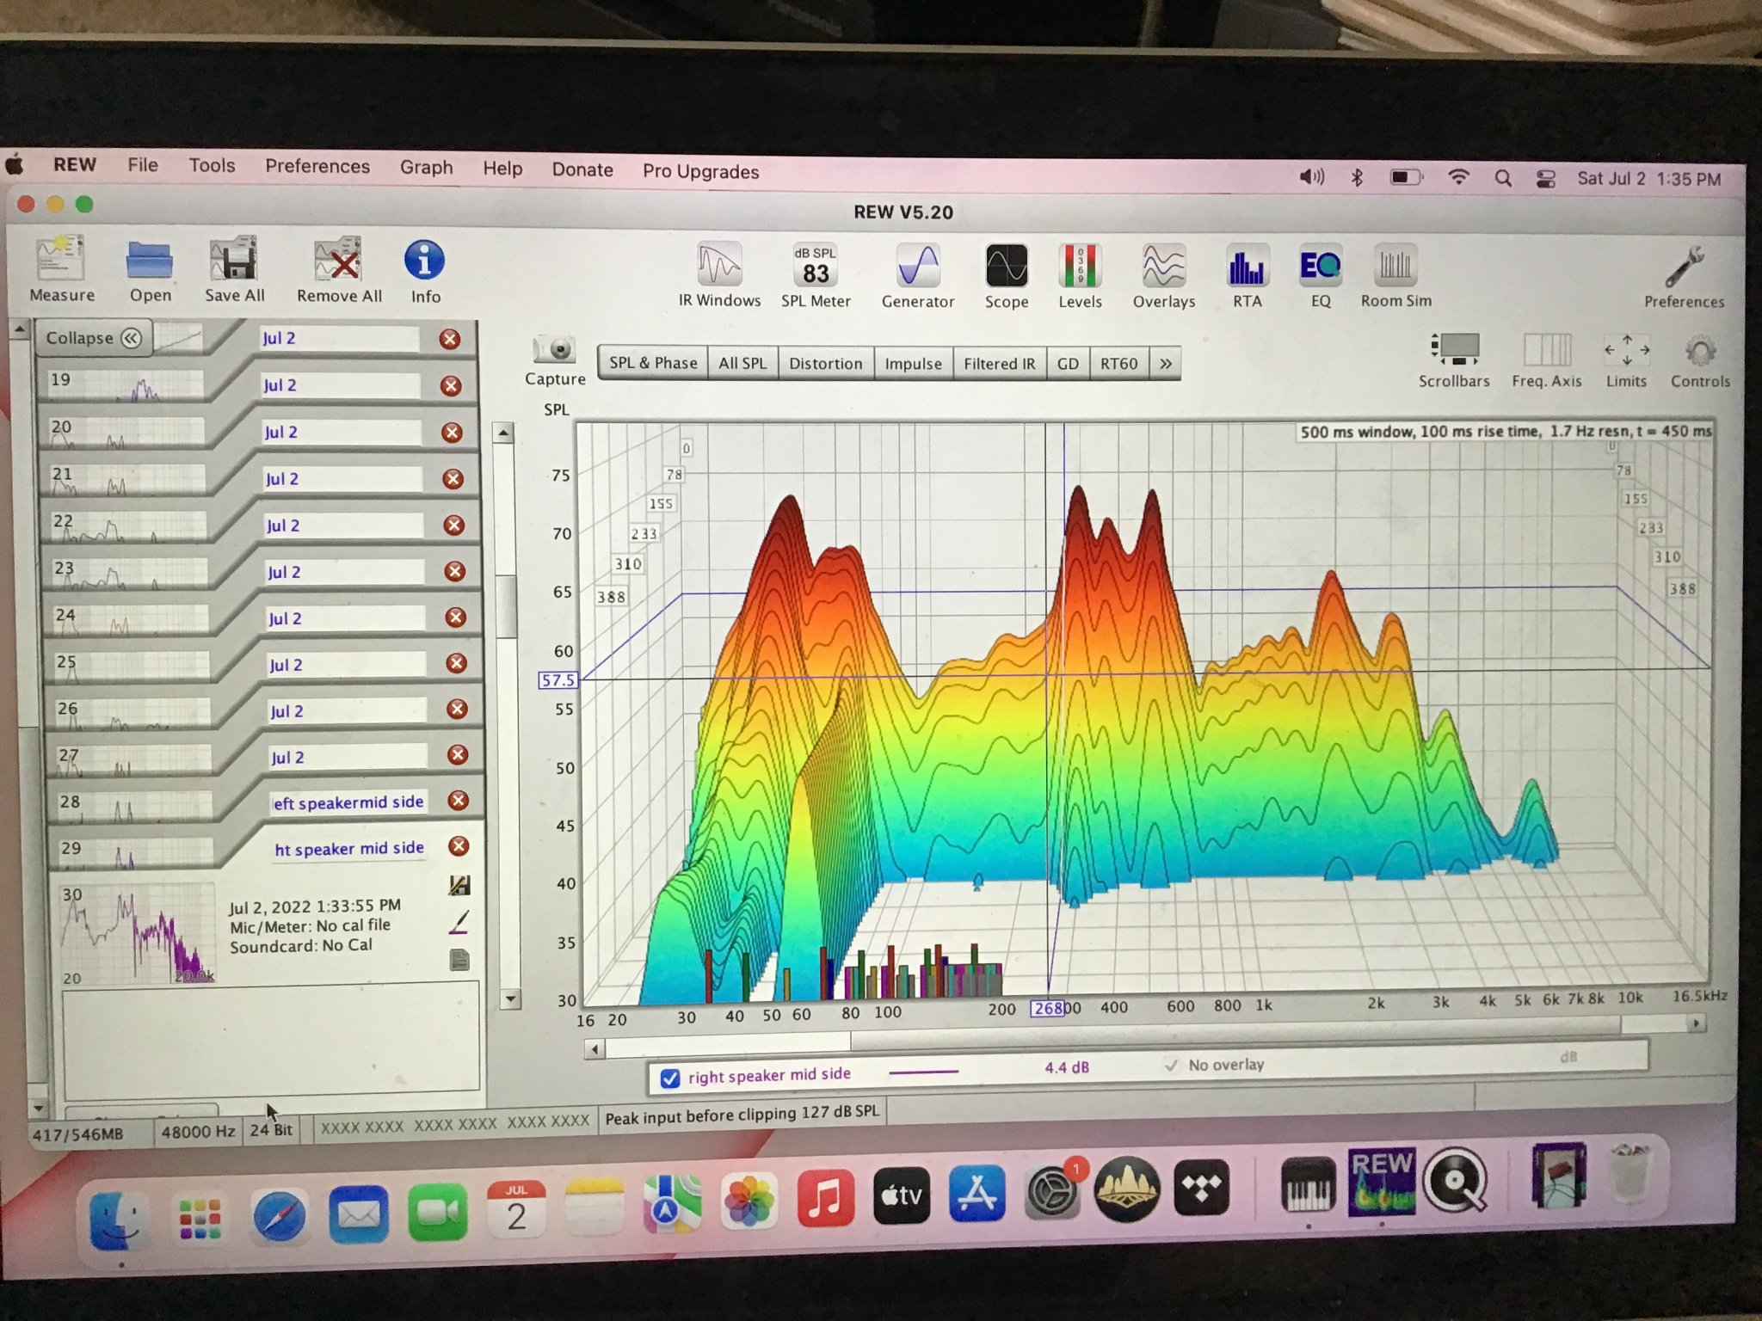Switch to SPL & Phase tab
The image size is (1762, 1321).
coord(653,363)
